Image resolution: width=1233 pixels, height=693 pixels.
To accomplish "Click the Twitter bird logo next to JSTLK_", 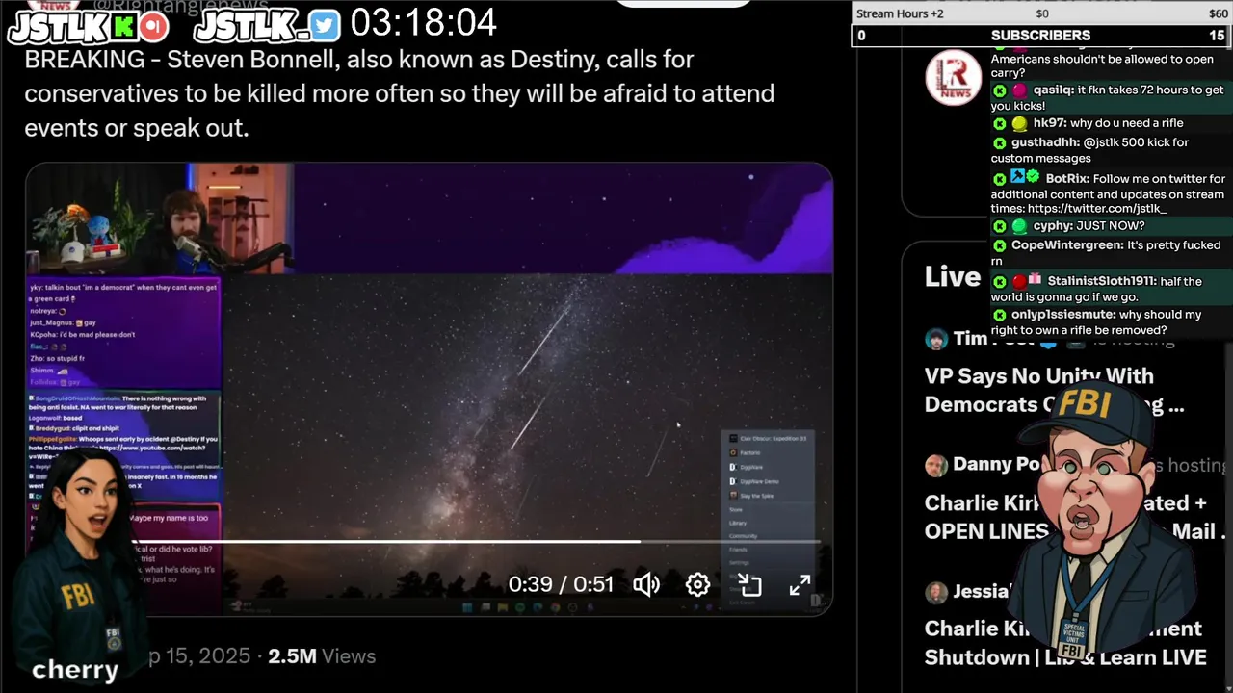I will pyautogui.click(x=326, y=27).
